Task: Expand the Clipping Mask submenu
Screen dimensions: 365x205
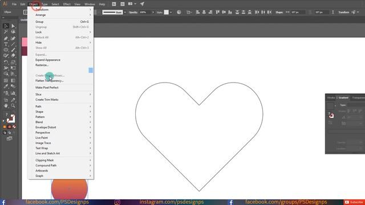Action: [x=61, y=160]
